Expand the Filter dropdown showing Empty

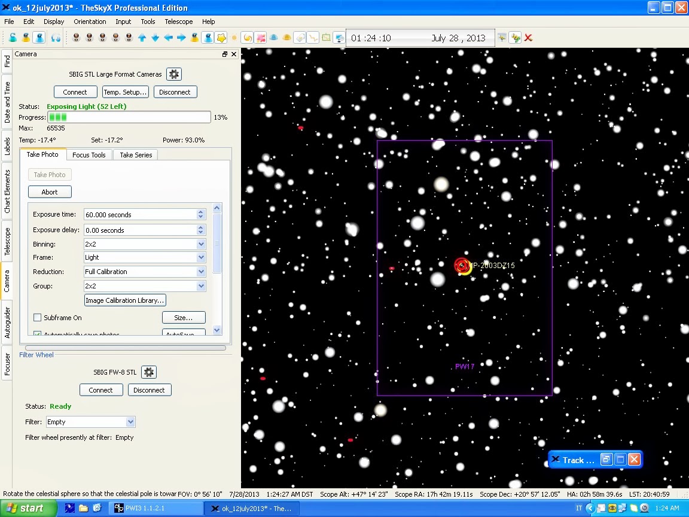[x=130, y=422]
